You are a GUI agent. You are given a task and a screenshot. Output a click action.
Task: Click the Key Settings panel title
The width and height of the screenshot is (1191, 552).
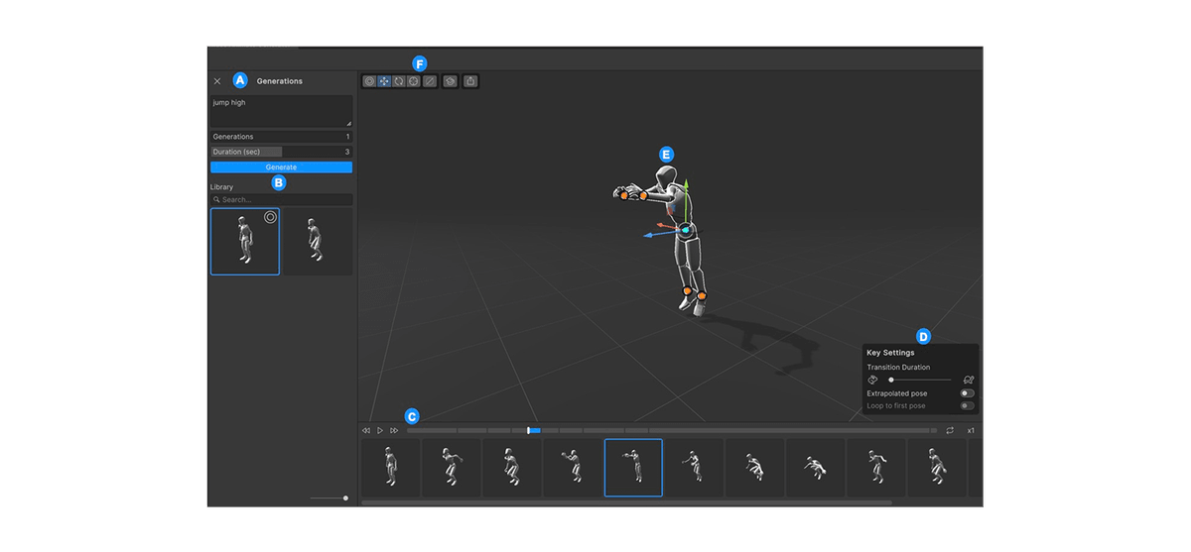[x=890, y=353]
